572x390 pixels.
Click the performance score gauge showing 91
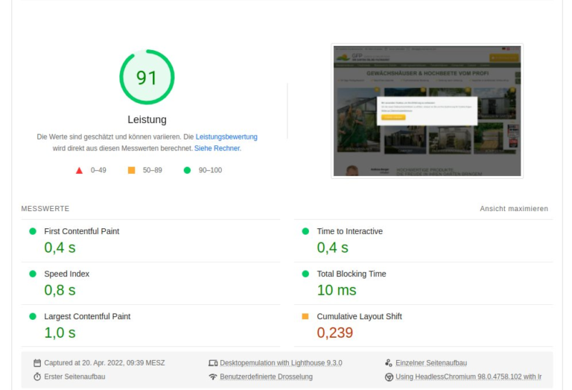point(147,78)
